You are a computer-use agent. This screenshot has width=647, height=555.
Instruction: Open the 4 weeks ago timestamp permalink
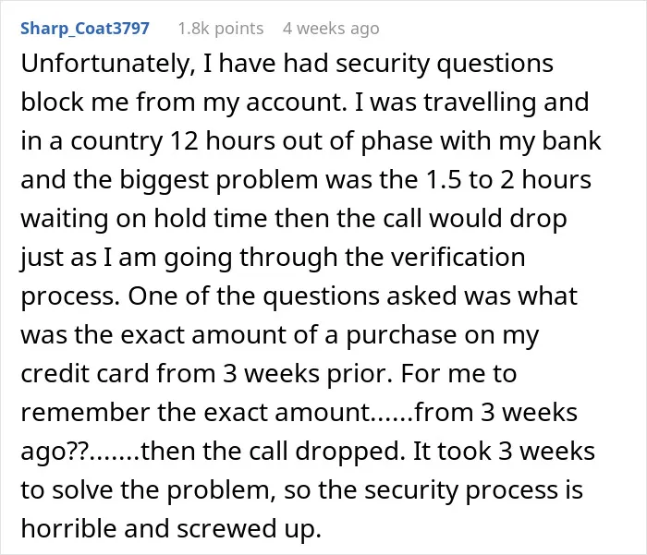[x=331, y=29]
